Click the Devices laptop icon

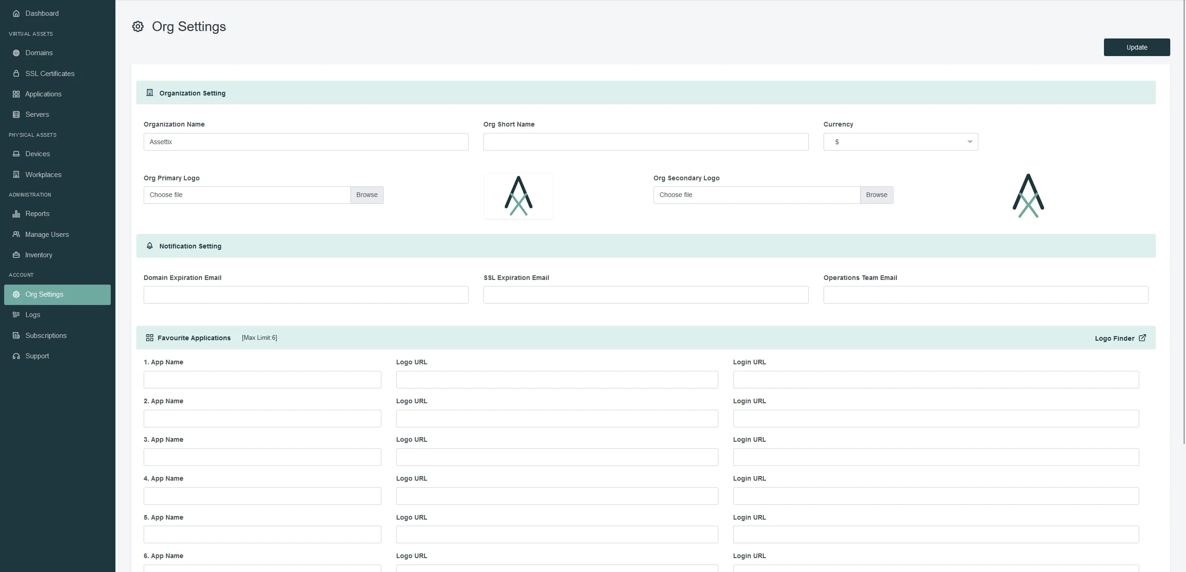(x=16, y=154)
